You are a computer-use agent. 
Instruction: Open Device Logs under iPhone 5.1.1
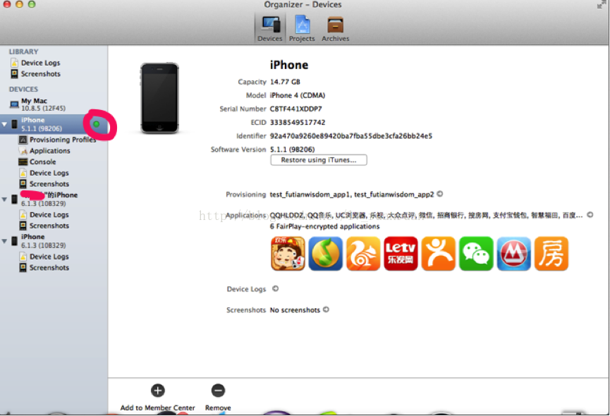point(49,173)
